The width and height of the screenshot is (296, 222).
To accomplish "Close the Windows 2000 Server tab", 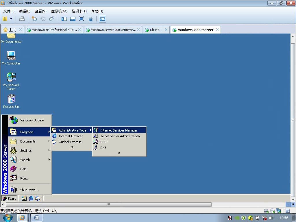I will point(217,29).
